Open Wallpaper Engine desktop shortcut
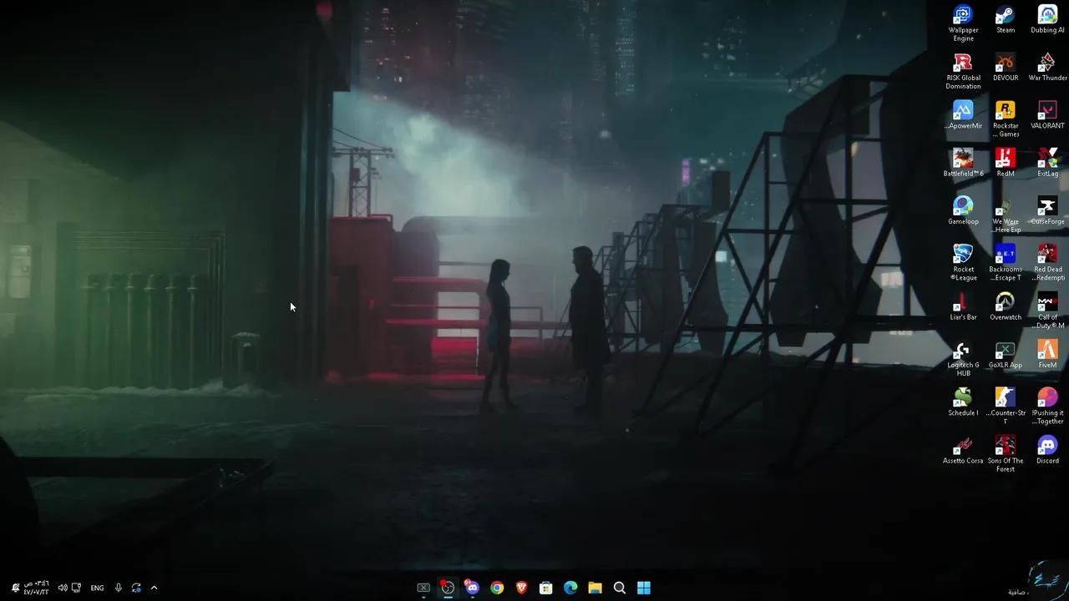 click(x=963, y=23)
